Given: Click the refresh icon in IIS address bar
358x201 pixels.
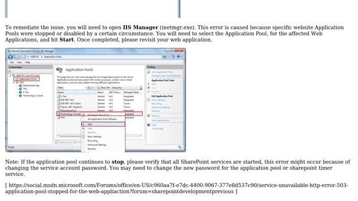Looking at the screenshot, I should tap(173, 56).
